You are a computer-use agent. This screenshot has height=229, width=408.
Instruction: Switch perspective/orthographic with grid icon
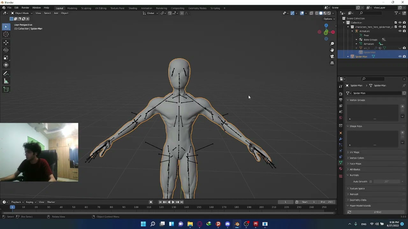(x=332, y=63)
